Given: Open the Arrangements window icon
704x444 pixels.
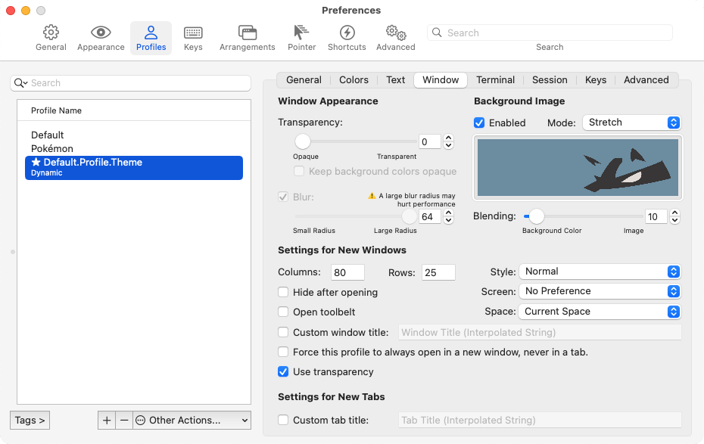Looking at the screenshot, I should point(247,33).
